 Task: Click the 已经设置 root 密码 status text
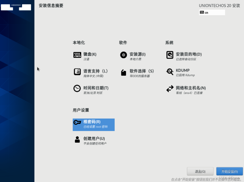(x=95, y=127)
